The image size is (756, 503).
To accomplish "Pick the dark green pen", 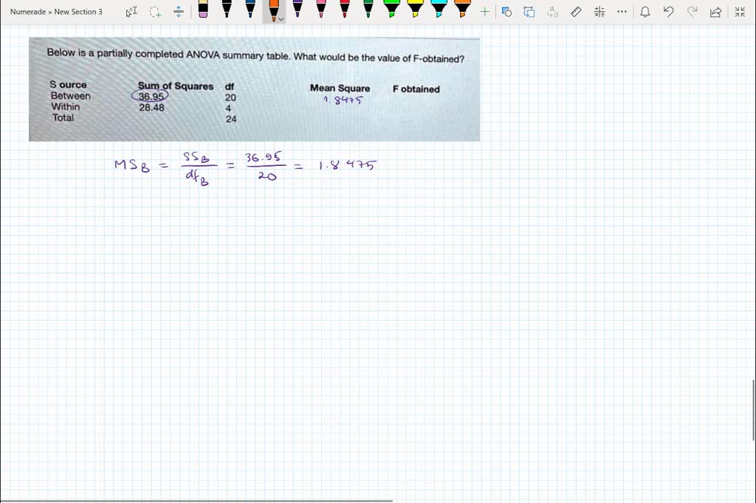I will coord(368,9).
